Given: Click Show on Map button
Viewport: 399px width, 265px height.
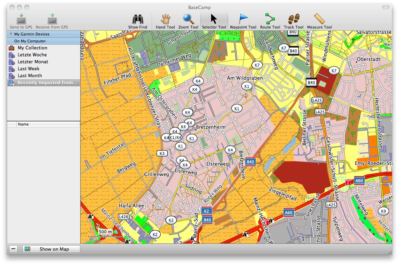Looking at the screenshot, I should (x=51, y=249).
